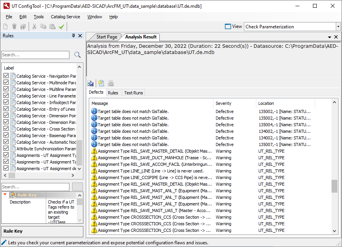Uncheck Catalog Service - Multiline checkbox
The image size is (342, 247).
(6, 89)
